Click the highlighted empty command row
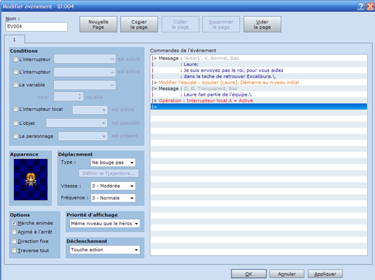Image resolution: width=375 pixels, height=280 pixels. tap(259, 107)
